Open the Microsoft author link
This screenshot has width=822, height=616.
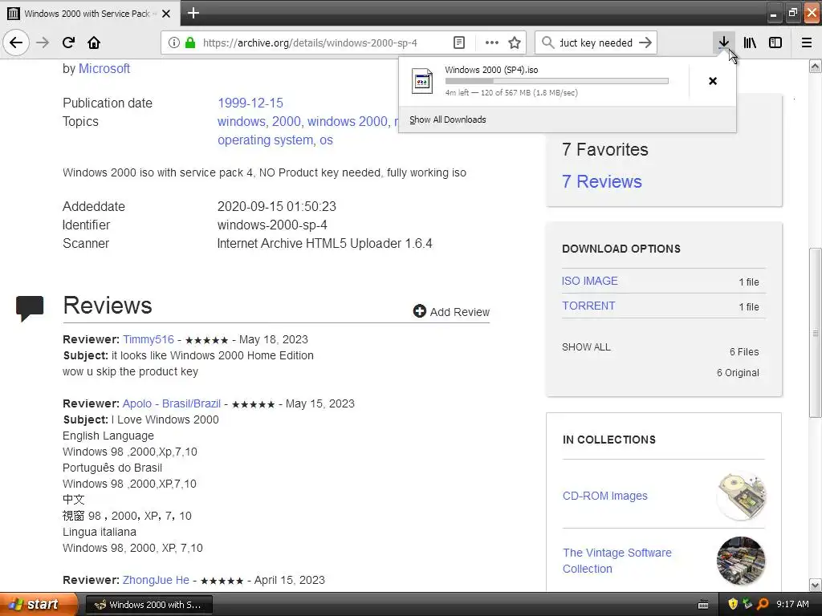click(x=104, y=69)
